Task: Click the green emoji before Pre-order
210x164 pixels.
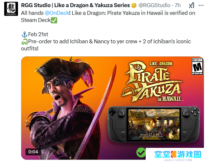Action: pos(24,42)
